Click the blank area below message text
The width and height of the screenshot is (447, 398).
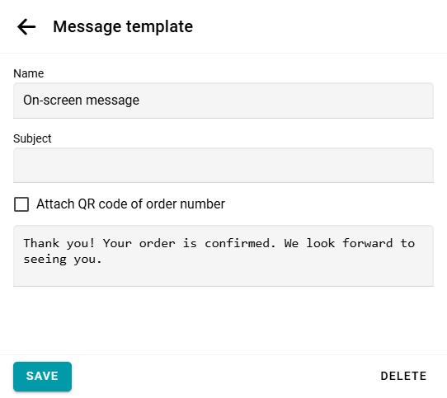tap(223, 276)
